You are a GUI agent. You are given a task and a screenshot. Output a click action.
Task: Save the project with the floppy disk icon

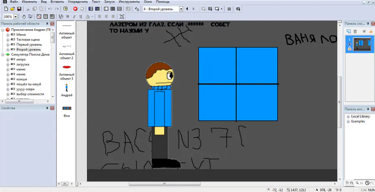tap(19, 9)
